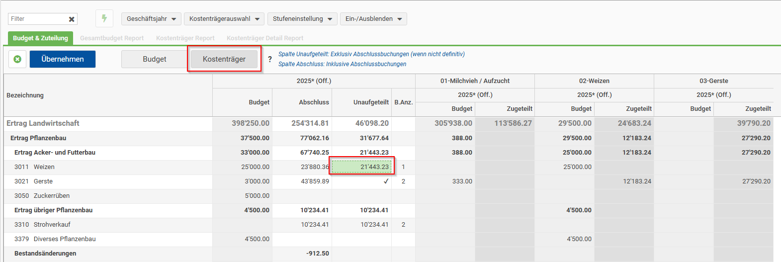Select the Kostenträger Detail Report tab
This screenshot has height=262, width=781.
(265, 38)
